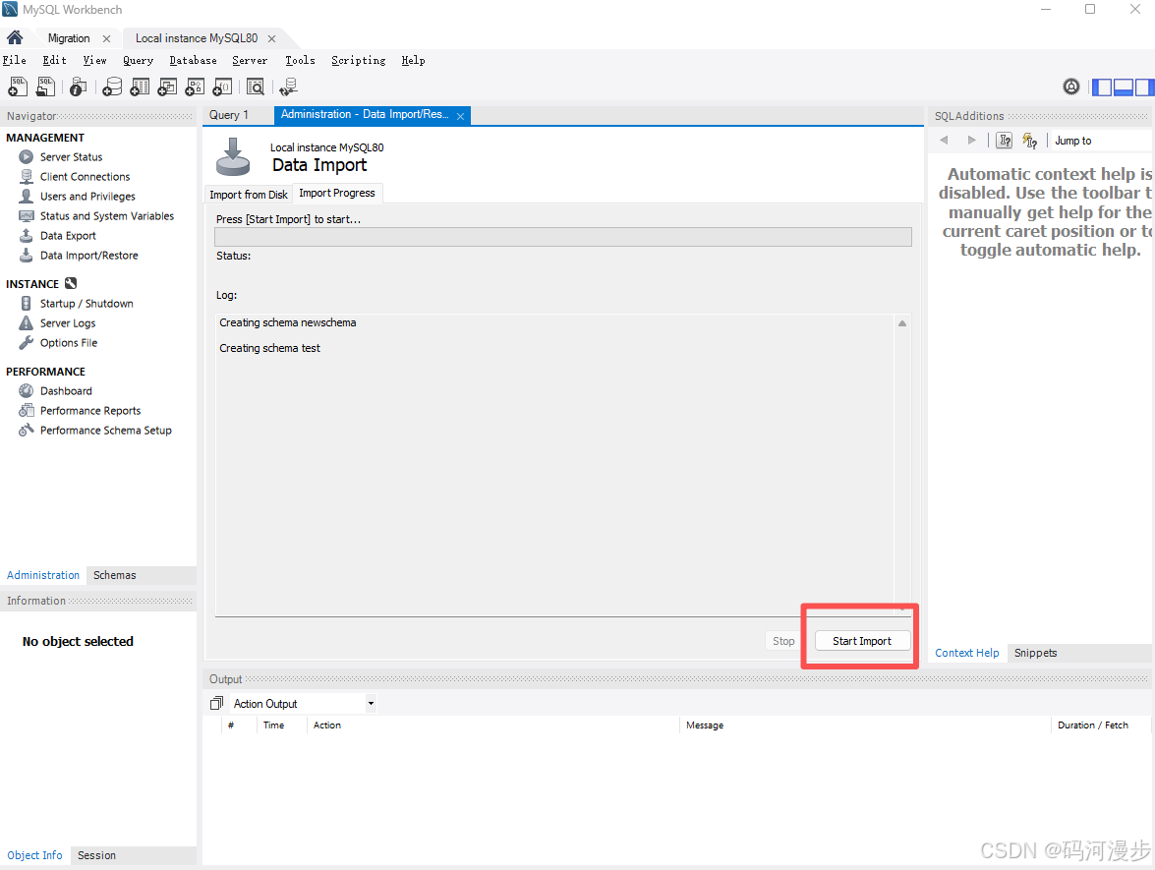The height and width of the screenshot is (870, 1155).
Task: Toggle the left sidebar panel visibility
Action: [1102, 87]
